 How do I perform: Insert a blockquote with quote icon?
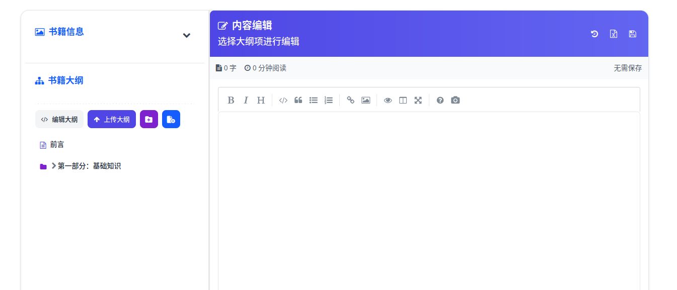click(298, 100)
